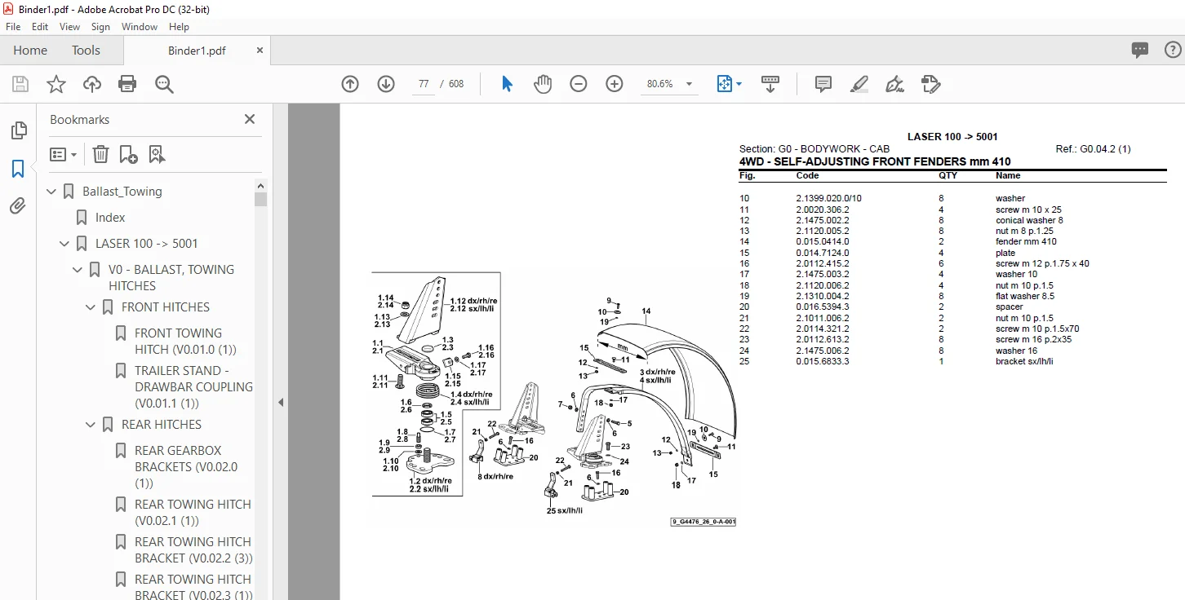
Task: Collapse V0 - BALLAST, TOWING HITCHES
Action: point(78,270)
